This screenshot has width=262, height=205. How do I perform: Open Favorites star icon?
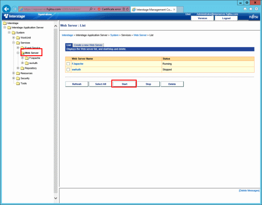tap(251, 9)
